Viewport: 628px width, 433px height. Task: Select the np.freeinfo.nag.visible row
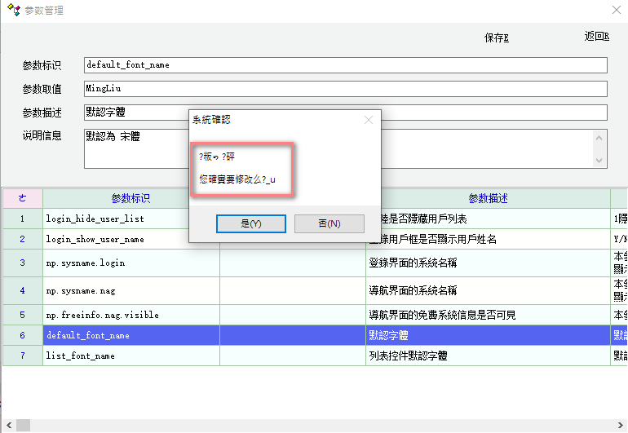tap(102, 314)
